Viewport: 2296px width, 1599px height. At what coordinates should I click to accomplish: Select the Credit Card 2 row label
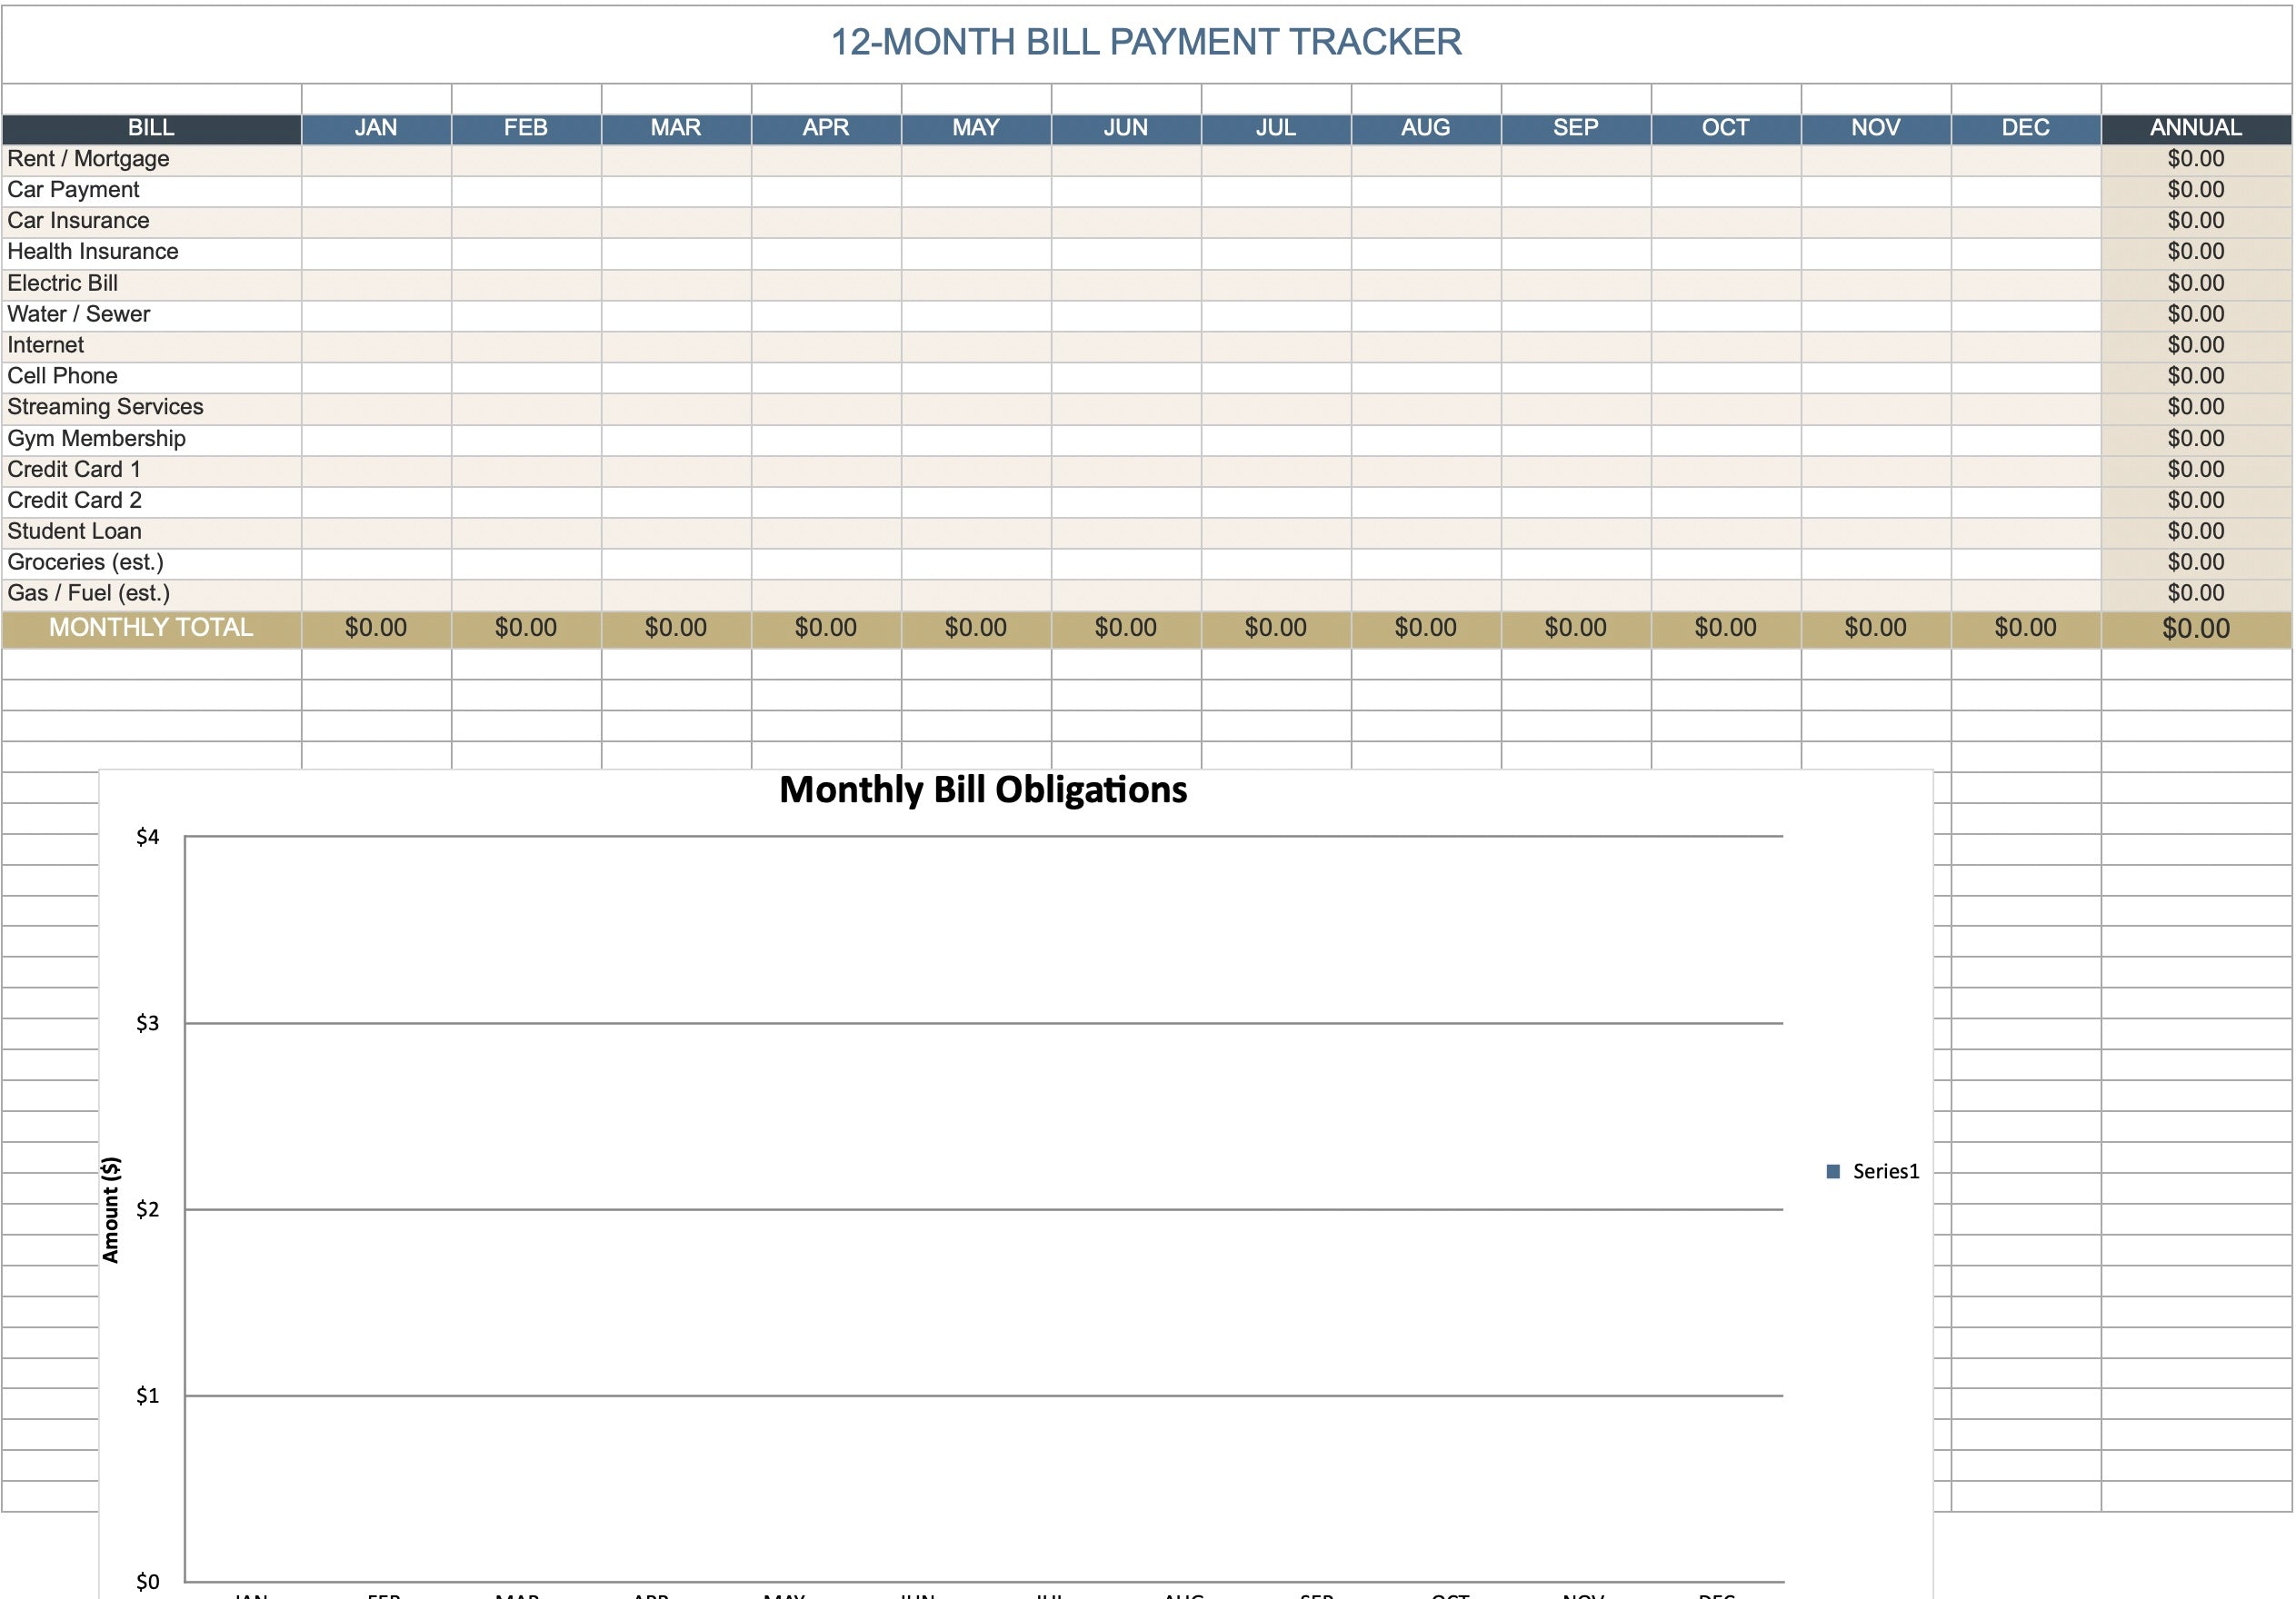click(74, 501)
